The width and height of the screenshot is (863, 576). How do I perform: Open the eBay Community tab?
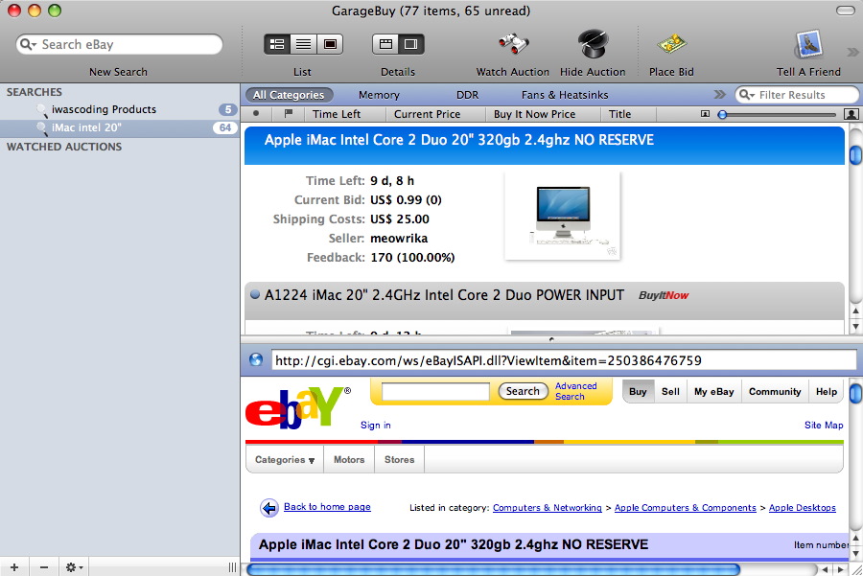(775, 392)
